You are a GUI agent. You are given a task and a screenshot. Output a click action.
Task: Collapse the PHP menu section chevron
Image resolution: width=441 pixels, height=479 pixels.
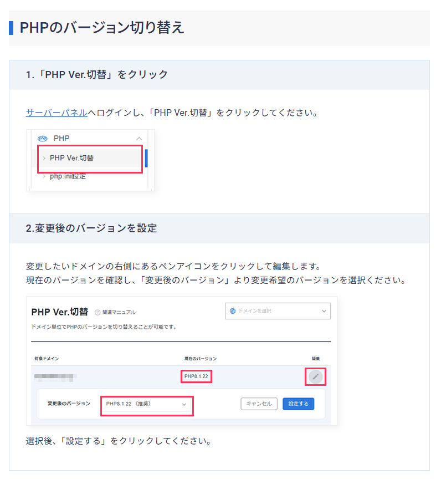pos(139,138)
